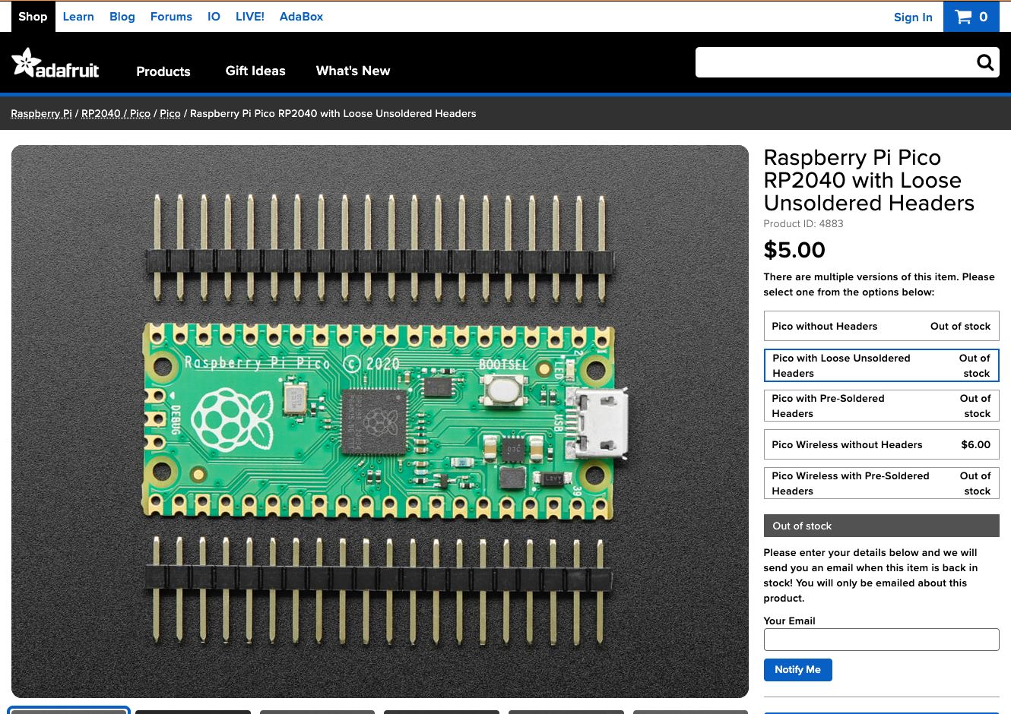Click the Your Email input field
Viewport: 1011px width, 714px height.
tap(881, 640)
